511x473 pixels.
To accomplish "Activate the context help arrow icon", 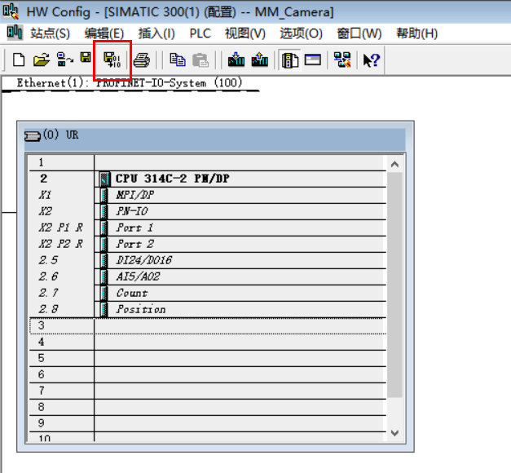I will pyautogui.click(x=372, y=60).
